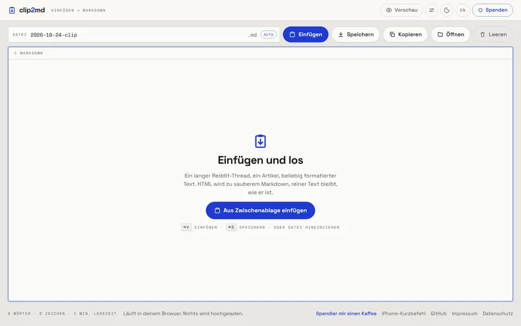Click the DATEI label
Screen dimensions: 521x326
[20, 35]
